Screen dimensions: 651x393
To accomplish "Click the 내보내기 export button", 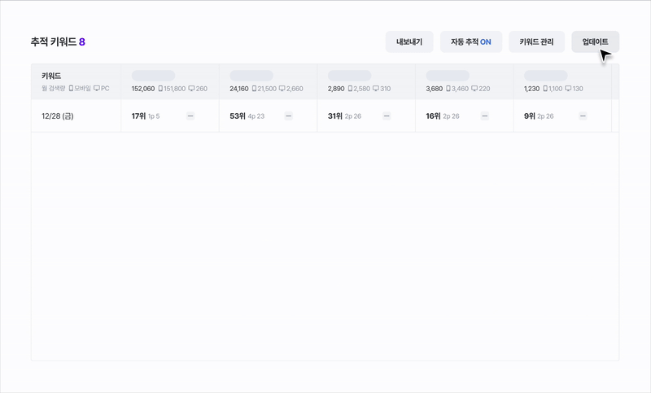I will [409, 42].
